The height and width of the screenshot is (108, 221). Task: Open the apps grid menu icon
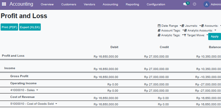pyautogui.click(x=4, y=4)
